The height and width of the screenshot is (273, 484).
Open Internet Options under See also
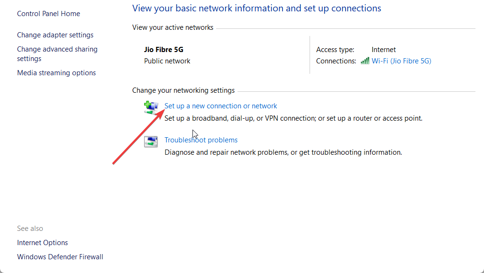click(42, 243)
